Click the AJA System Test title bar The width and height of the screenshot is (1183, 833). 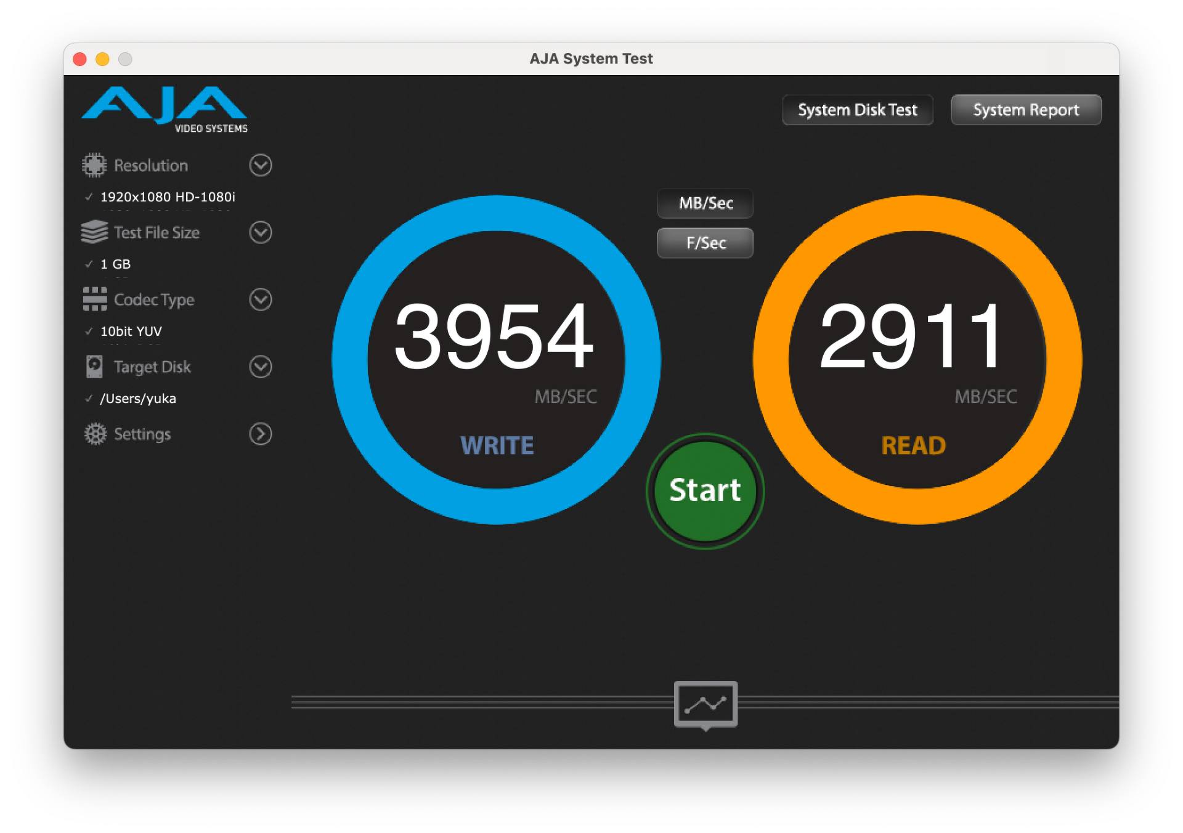pyautogui.click(x=591, y=59)
